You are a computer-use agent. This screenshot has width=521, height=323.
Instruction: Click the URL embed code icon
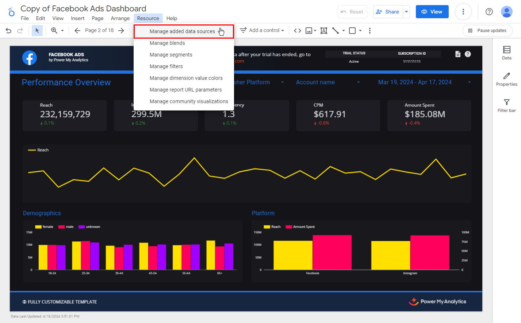(298, 31)
